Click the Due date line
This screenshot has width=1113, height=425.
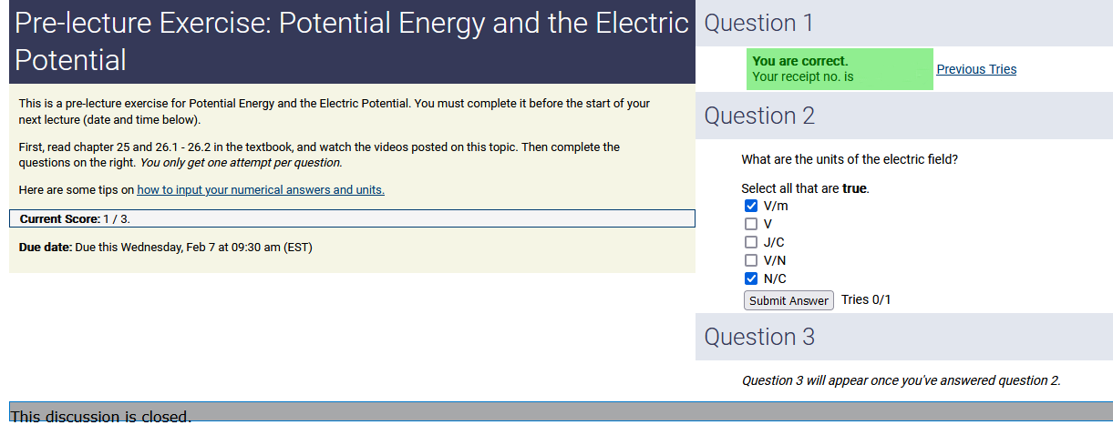click(x=165, y=248)
